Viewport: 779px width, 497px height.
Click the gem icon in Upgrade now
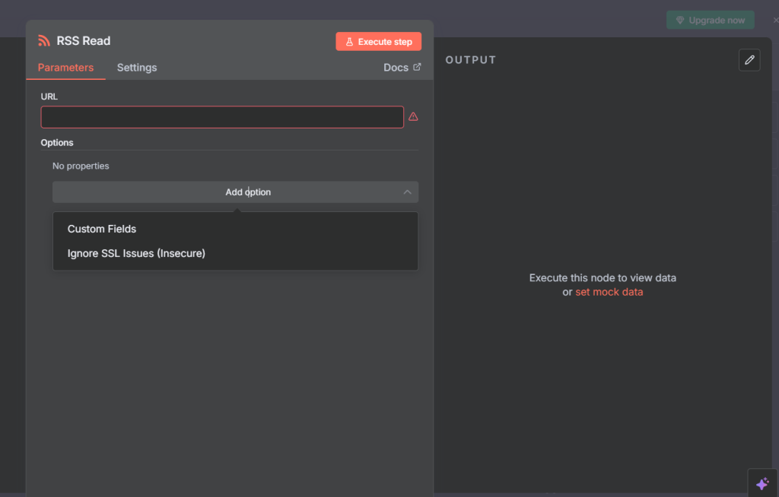tap(680, 21)
